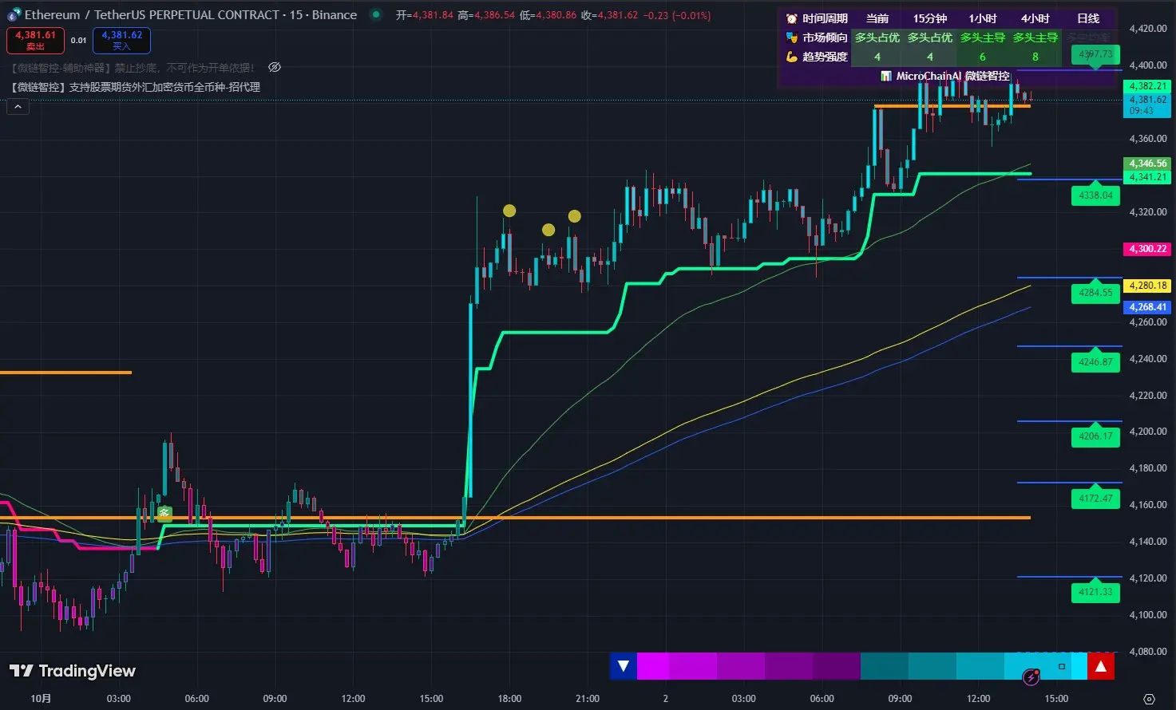Click the 4338.04 green price level tag
The image size is (1176, 710).
(1095, 195)
